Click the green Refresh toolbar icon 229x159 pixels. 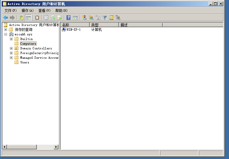tap(53, 18)
